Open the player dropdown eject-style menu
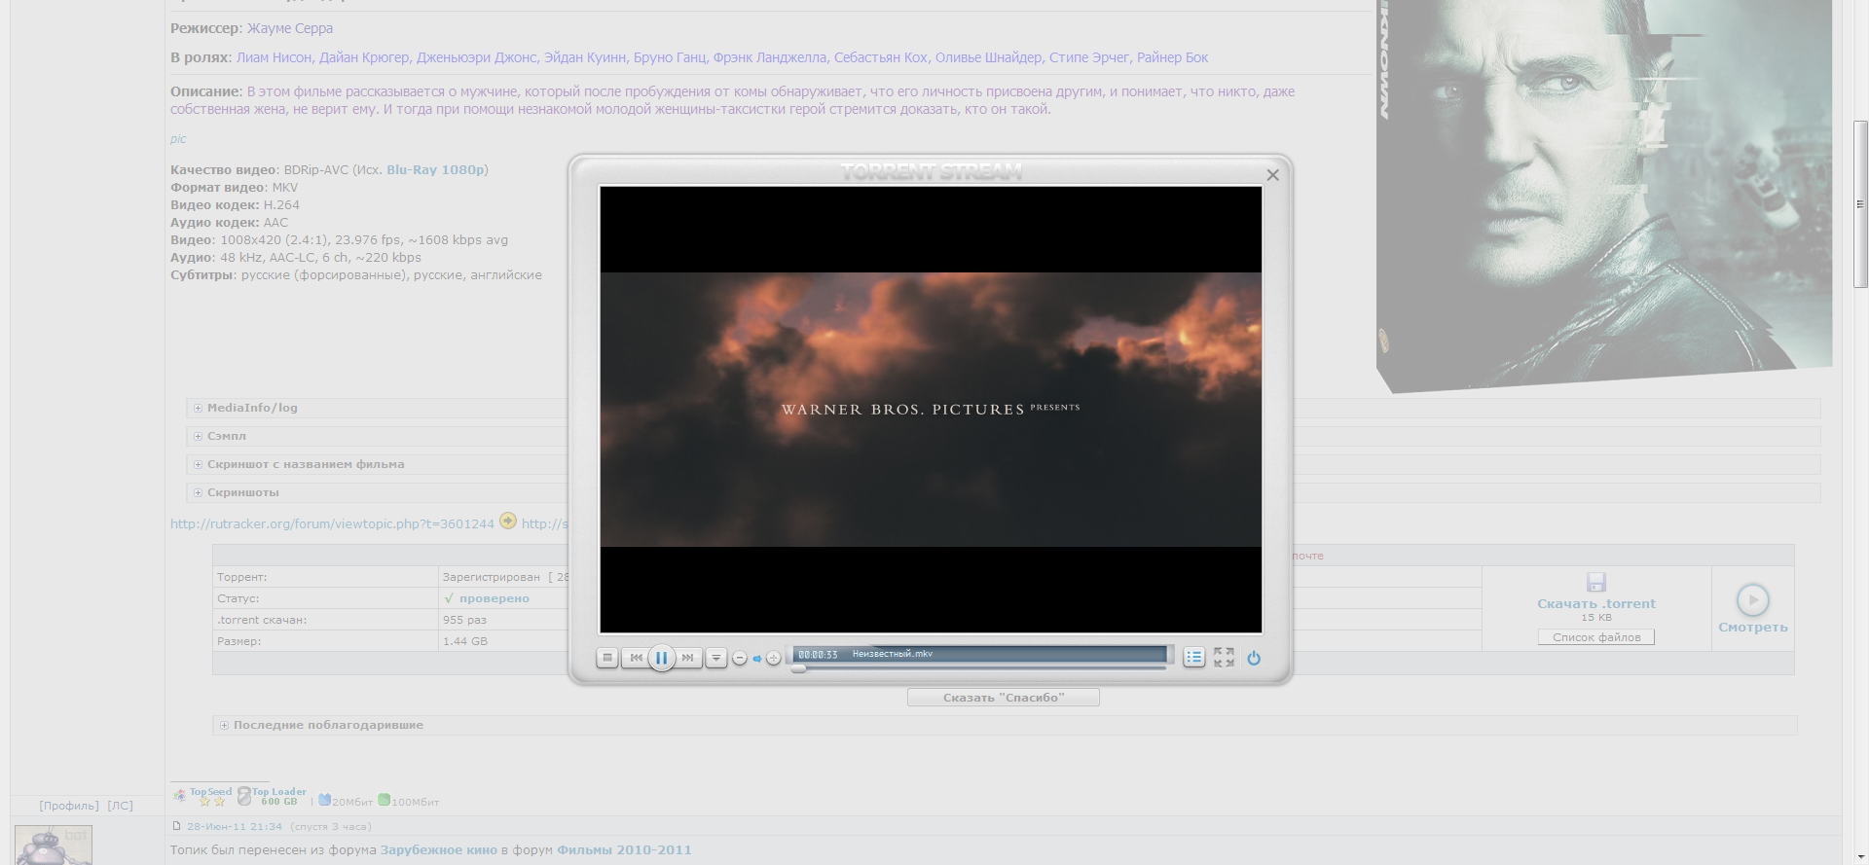 click(716, 658)
